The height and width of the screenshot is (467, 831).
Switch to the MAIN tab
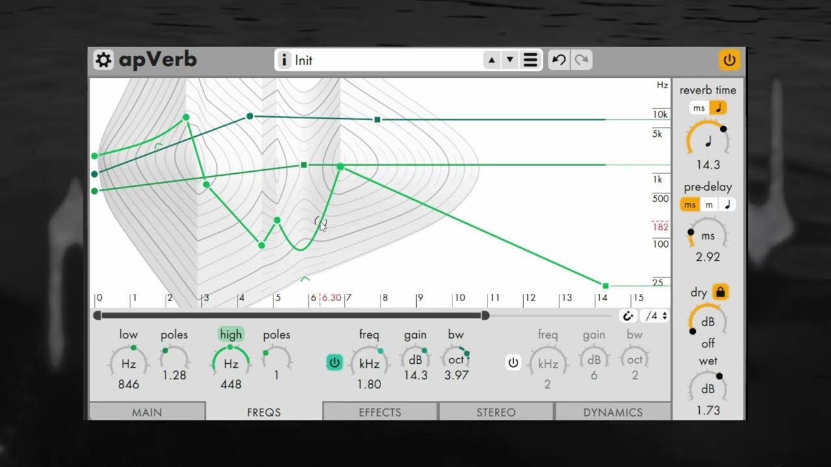pyautogui.click(x=147, y=412)
